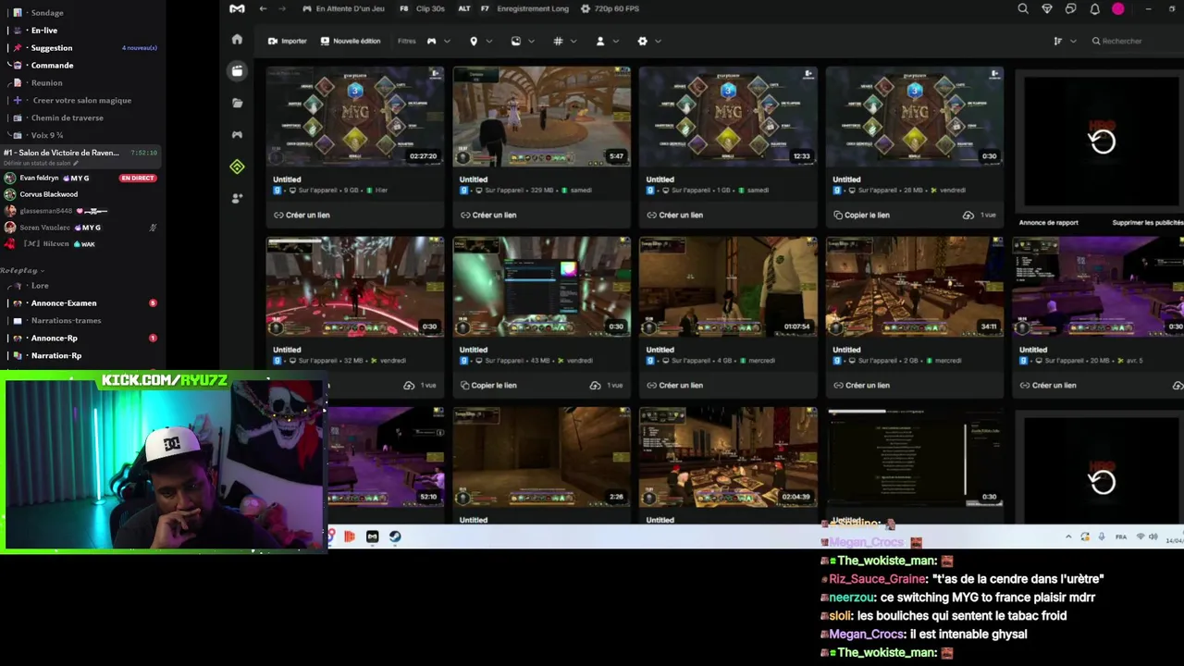Open the friends icon in Medal's sidebar
Viewport: 1184px width, 666px height.
(x=237, y=198)
